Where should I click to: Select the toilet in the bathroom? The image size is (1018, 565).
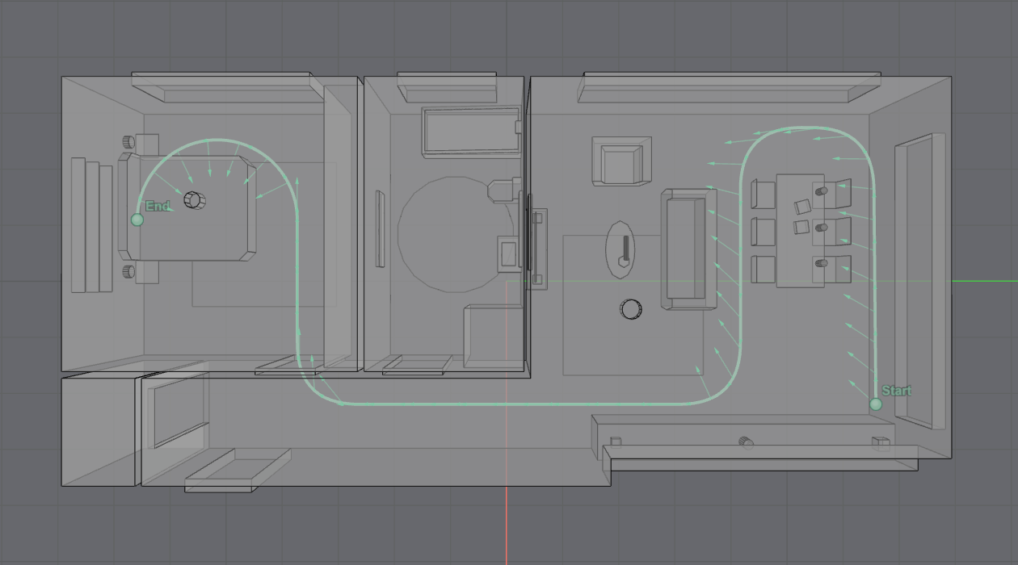pyautogui.click(x=503, y=190)
